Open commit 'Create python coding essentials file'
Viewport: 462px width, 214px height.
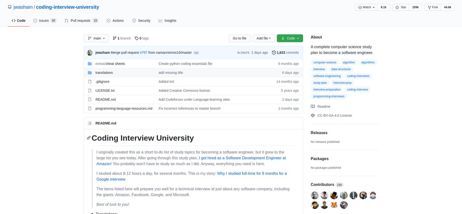[x=186, y=63]
